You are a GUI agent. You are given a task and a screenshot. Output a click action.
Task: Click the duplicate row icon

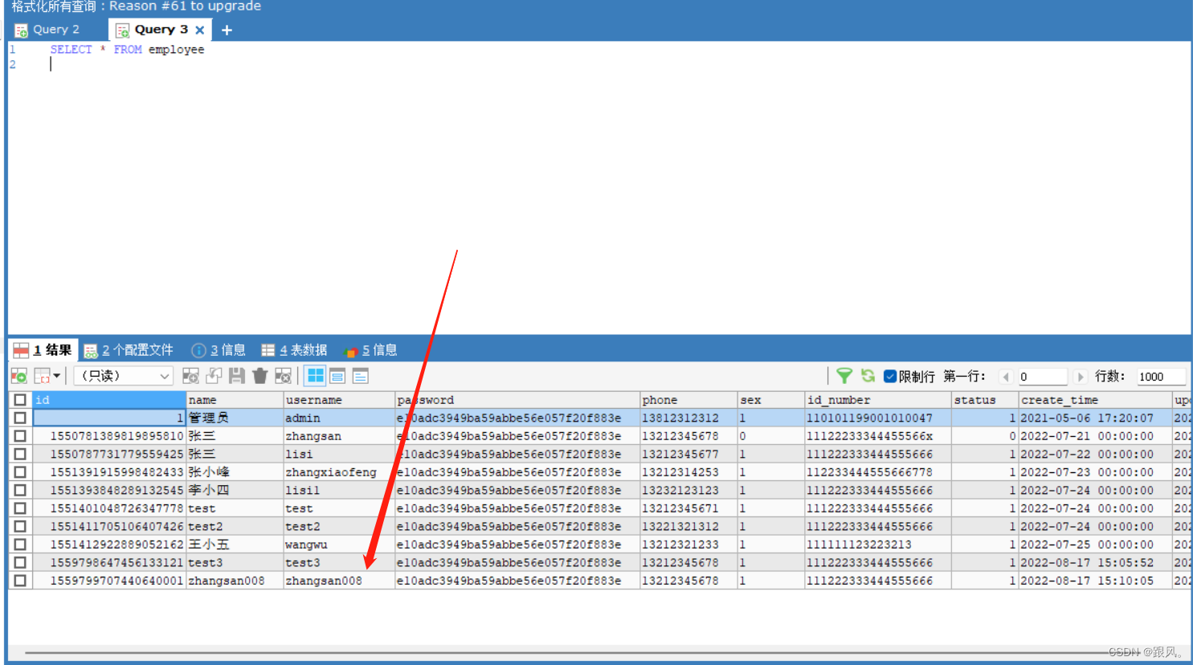point(214,375)
